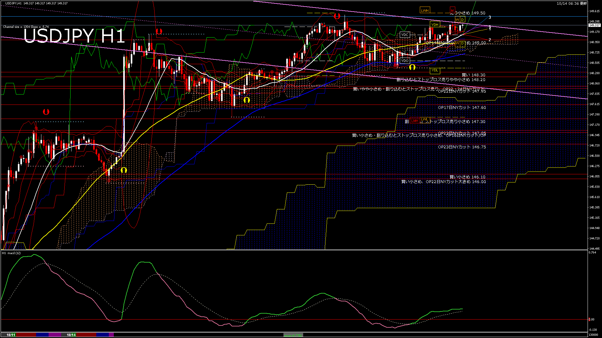The image size is (602, 338).
Task: Select the 10/14 date marker
Action: pos(71,335)
